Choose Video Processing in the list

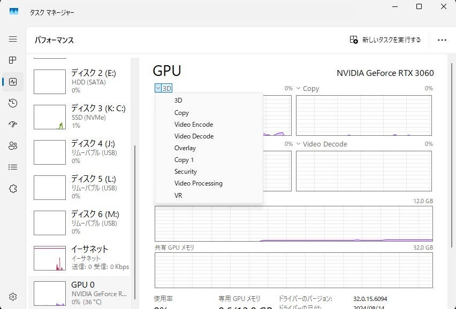click(209, 183)
